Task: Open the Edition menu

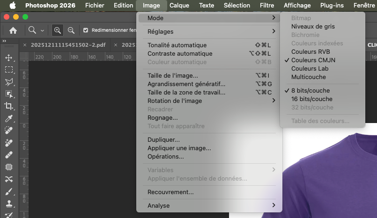Action: [123, 5]
